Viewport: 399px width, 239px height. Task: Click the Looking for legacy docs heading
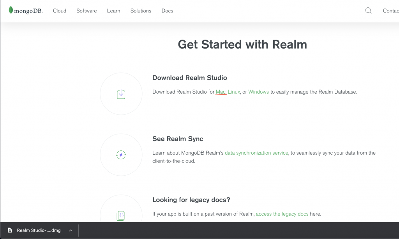click(191, 200)
